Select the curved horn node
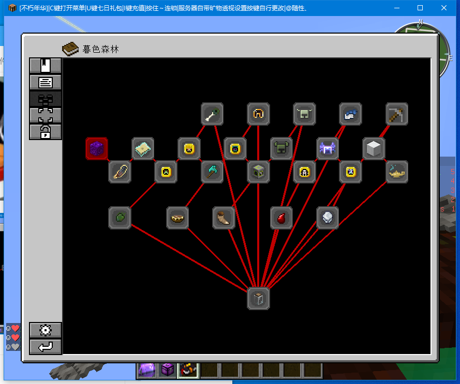The width and height of the screenshot is (460, 384). pos(224,218)
